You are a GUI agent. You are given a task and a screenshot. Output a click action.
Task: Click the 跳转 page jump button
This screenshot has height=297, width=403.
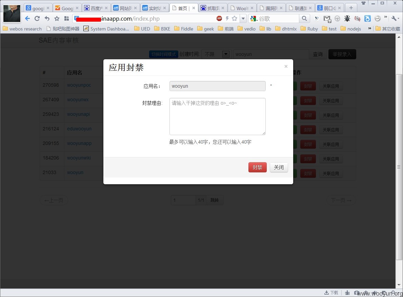coord(215,200)
